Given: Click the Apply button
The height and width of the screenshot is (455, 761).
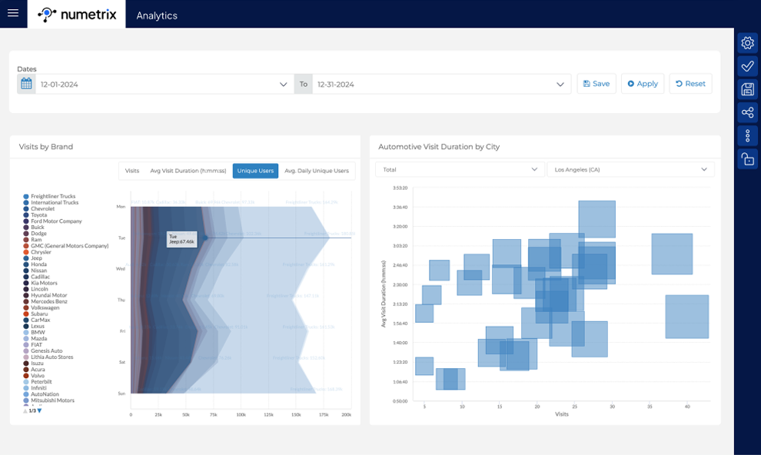Looking at the screenshot, I should click(643, 84).
